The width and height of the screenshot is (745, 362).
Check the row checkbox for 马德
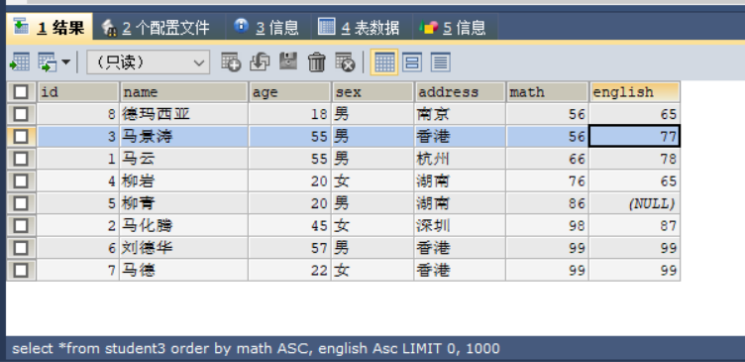point(21,271)
